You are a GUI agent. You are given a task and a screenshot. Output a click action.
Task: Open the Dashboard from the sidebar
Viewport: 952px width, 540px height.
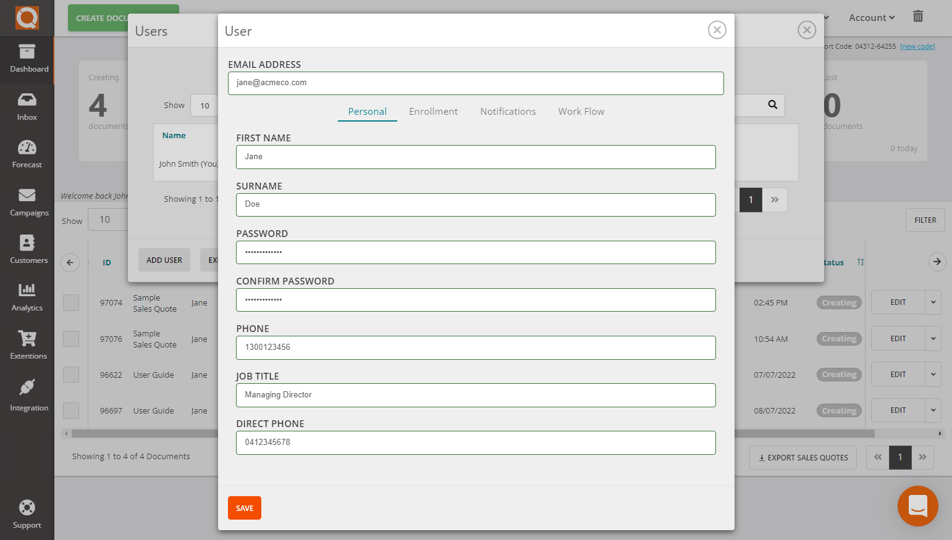click(27, 60)
